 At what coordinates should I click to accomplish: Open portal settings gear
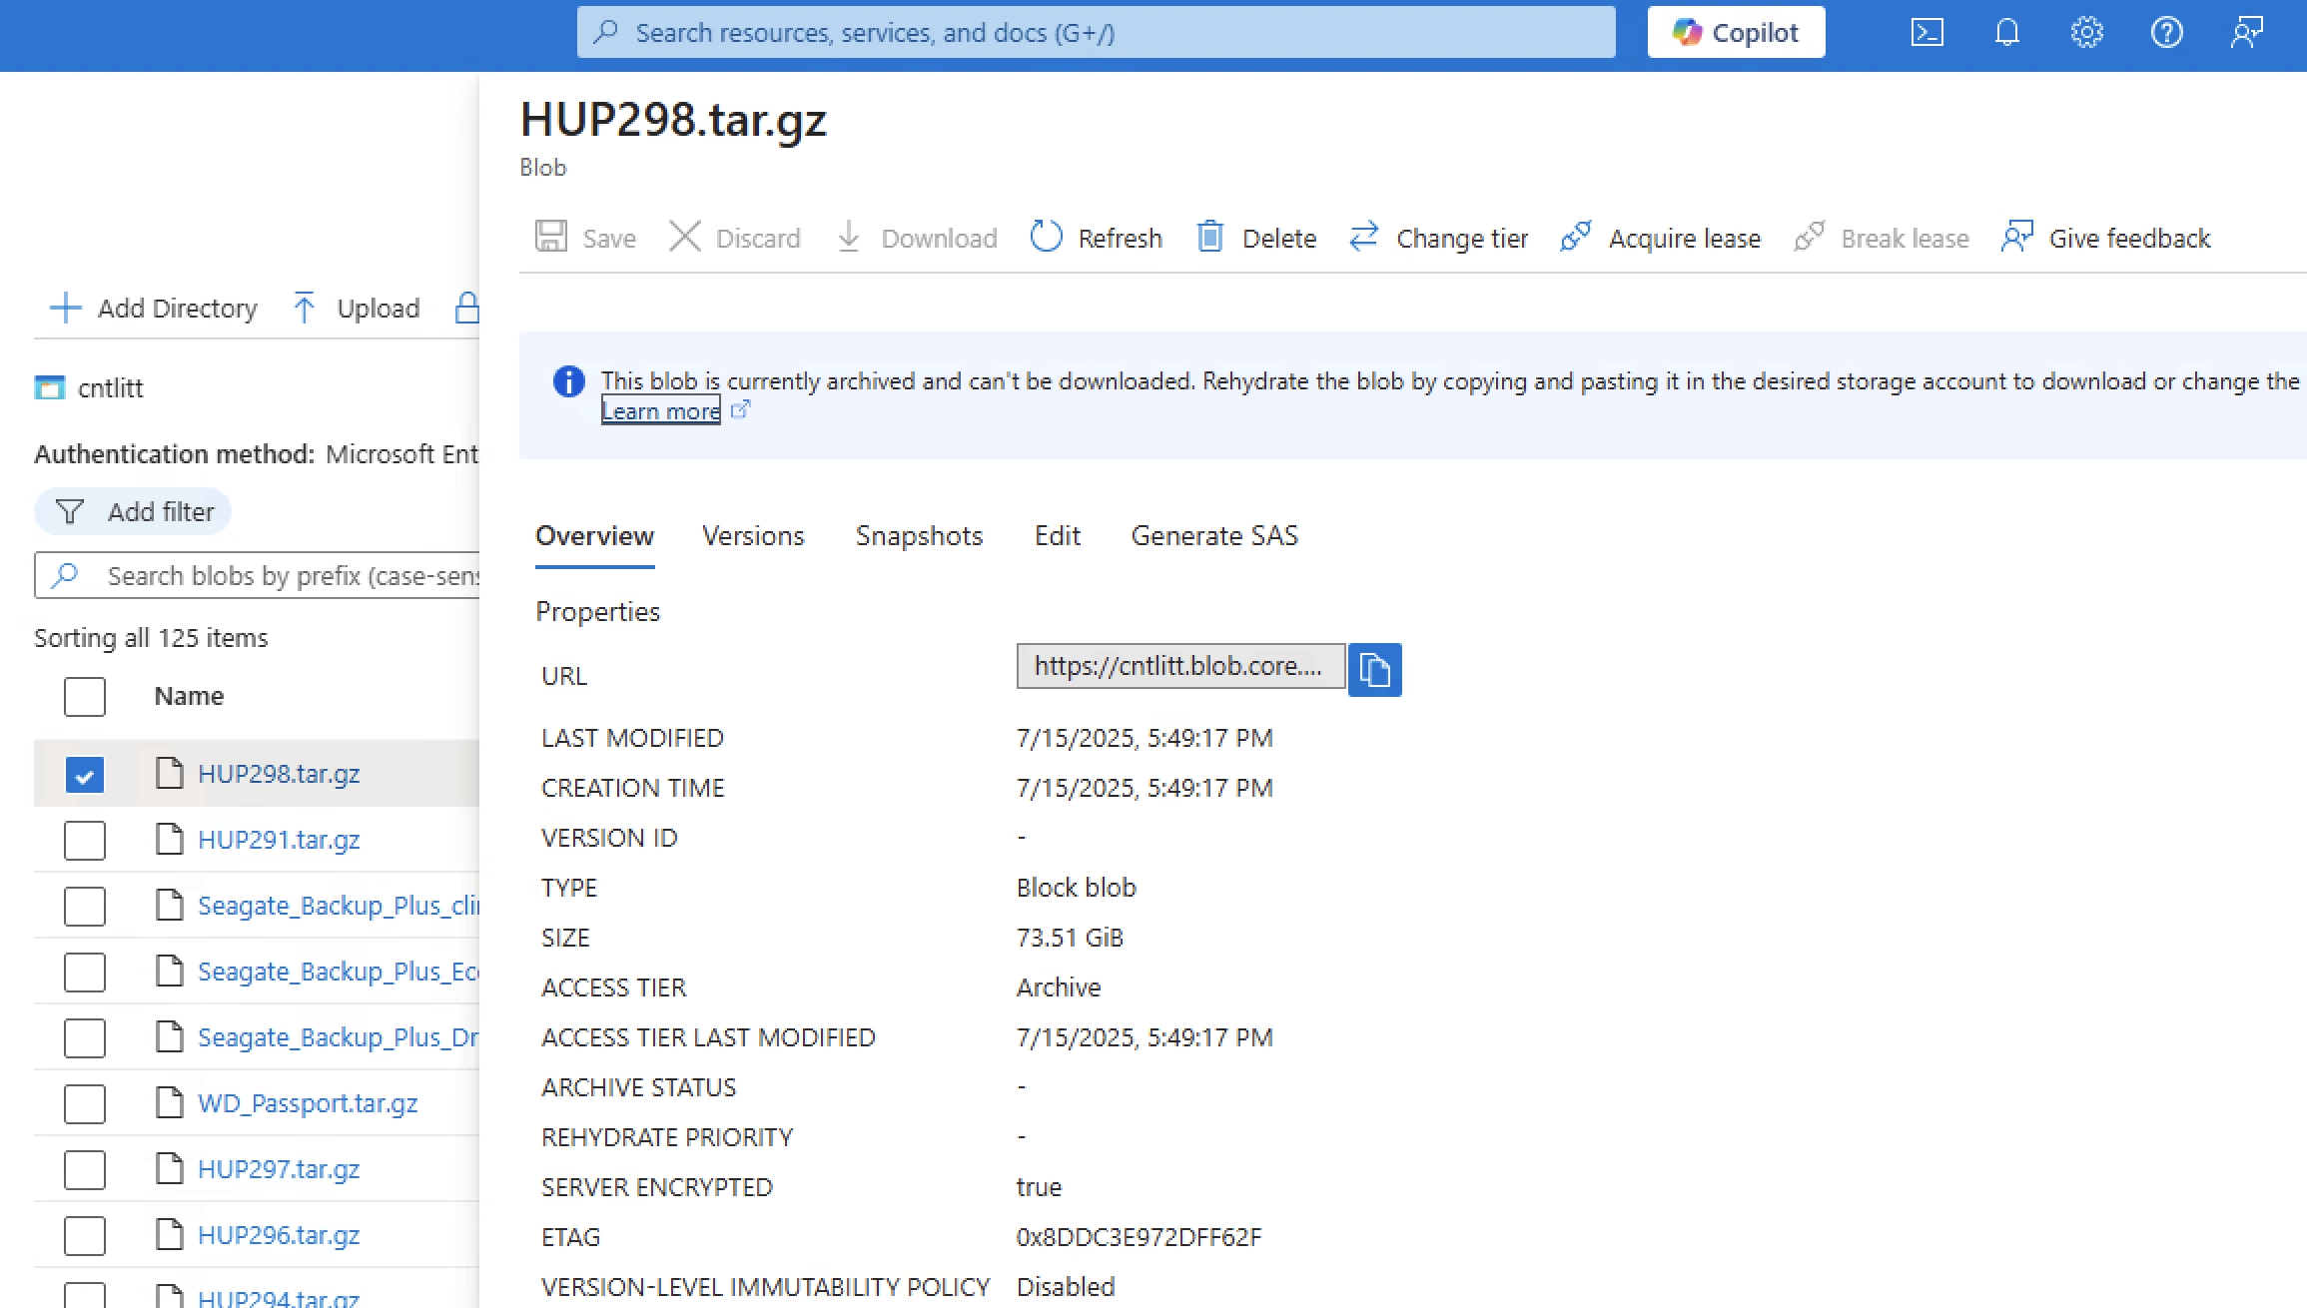click(x=2086, y=33)
